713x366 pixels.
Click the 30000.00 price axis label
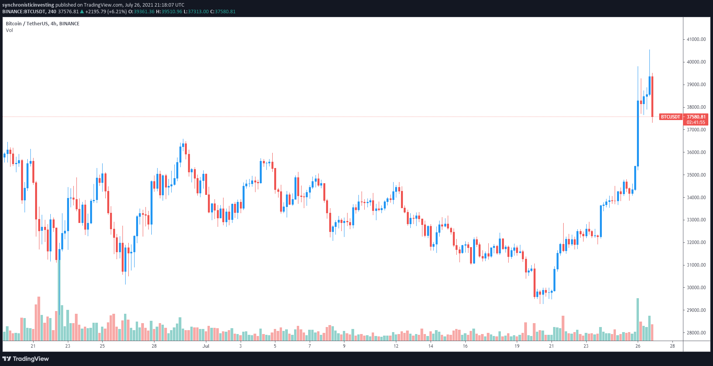tap(696, 288)
